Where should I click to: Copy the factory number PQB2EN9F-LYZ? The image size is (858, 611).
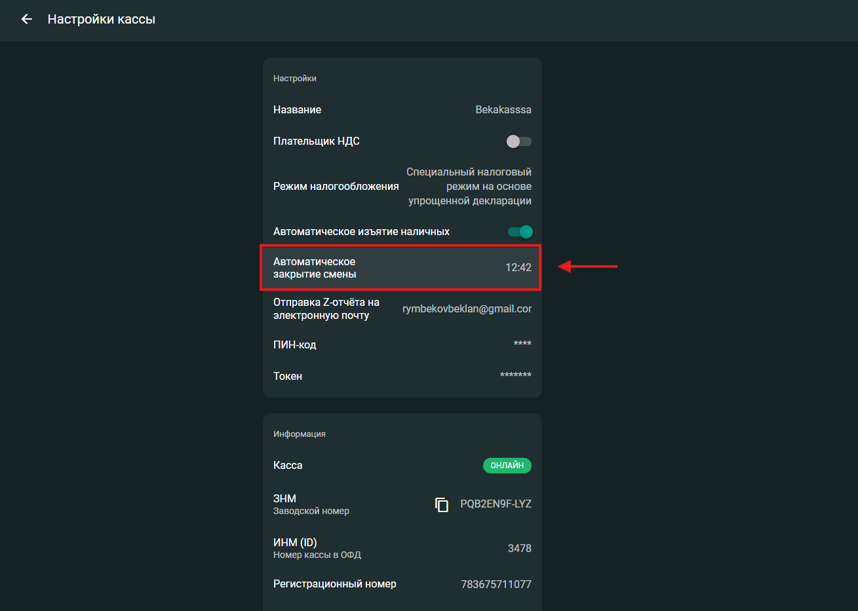[442, 504]
